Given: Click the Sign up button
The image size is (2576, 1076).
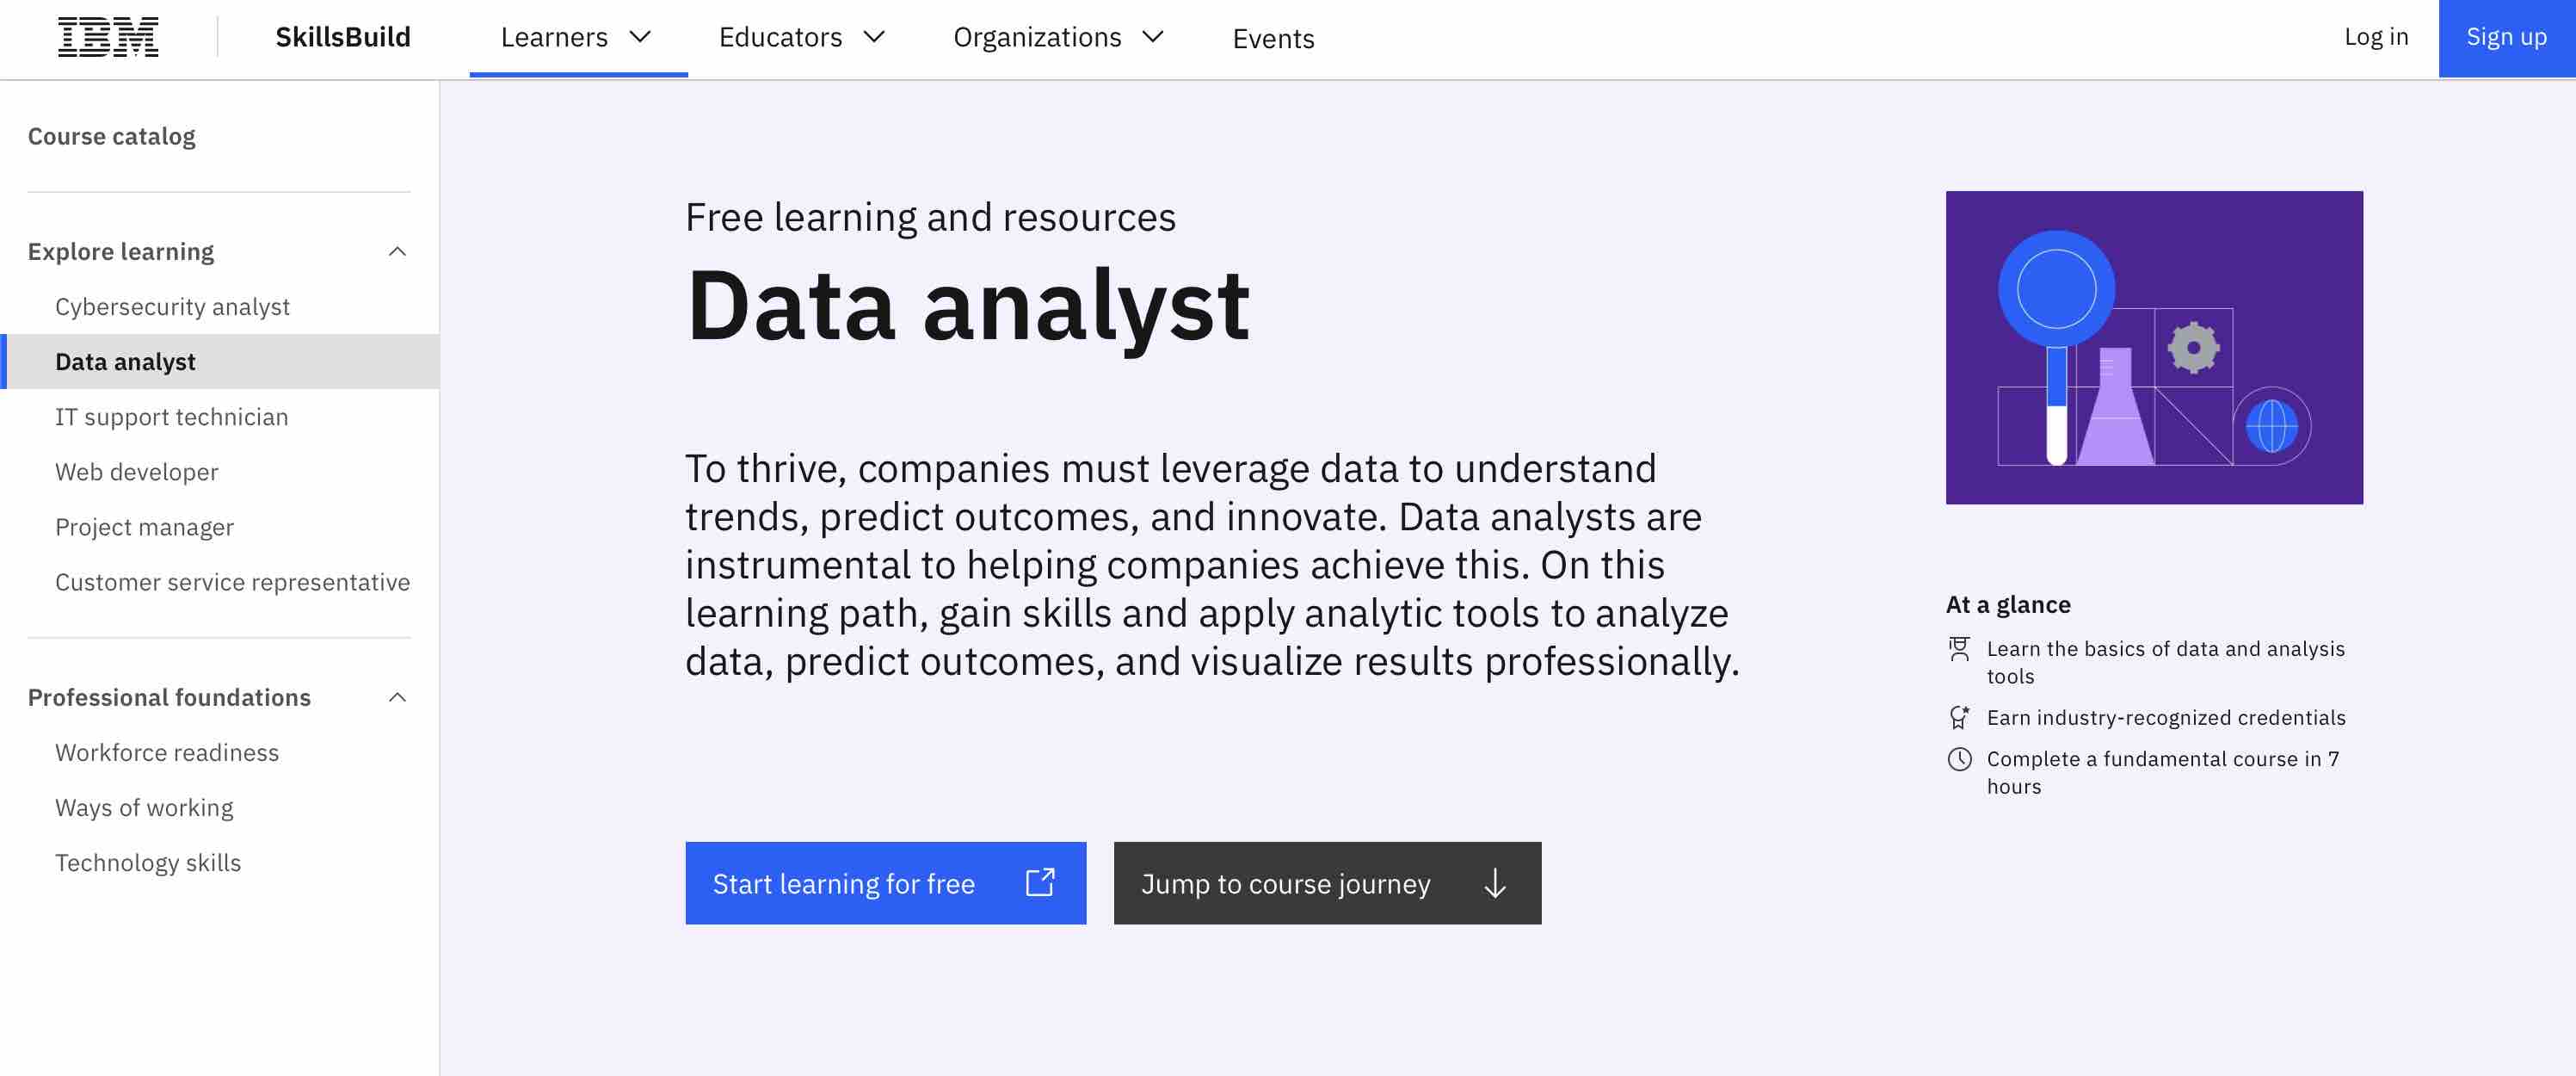Looking at the screenshot, I should tap(2505, 37).
